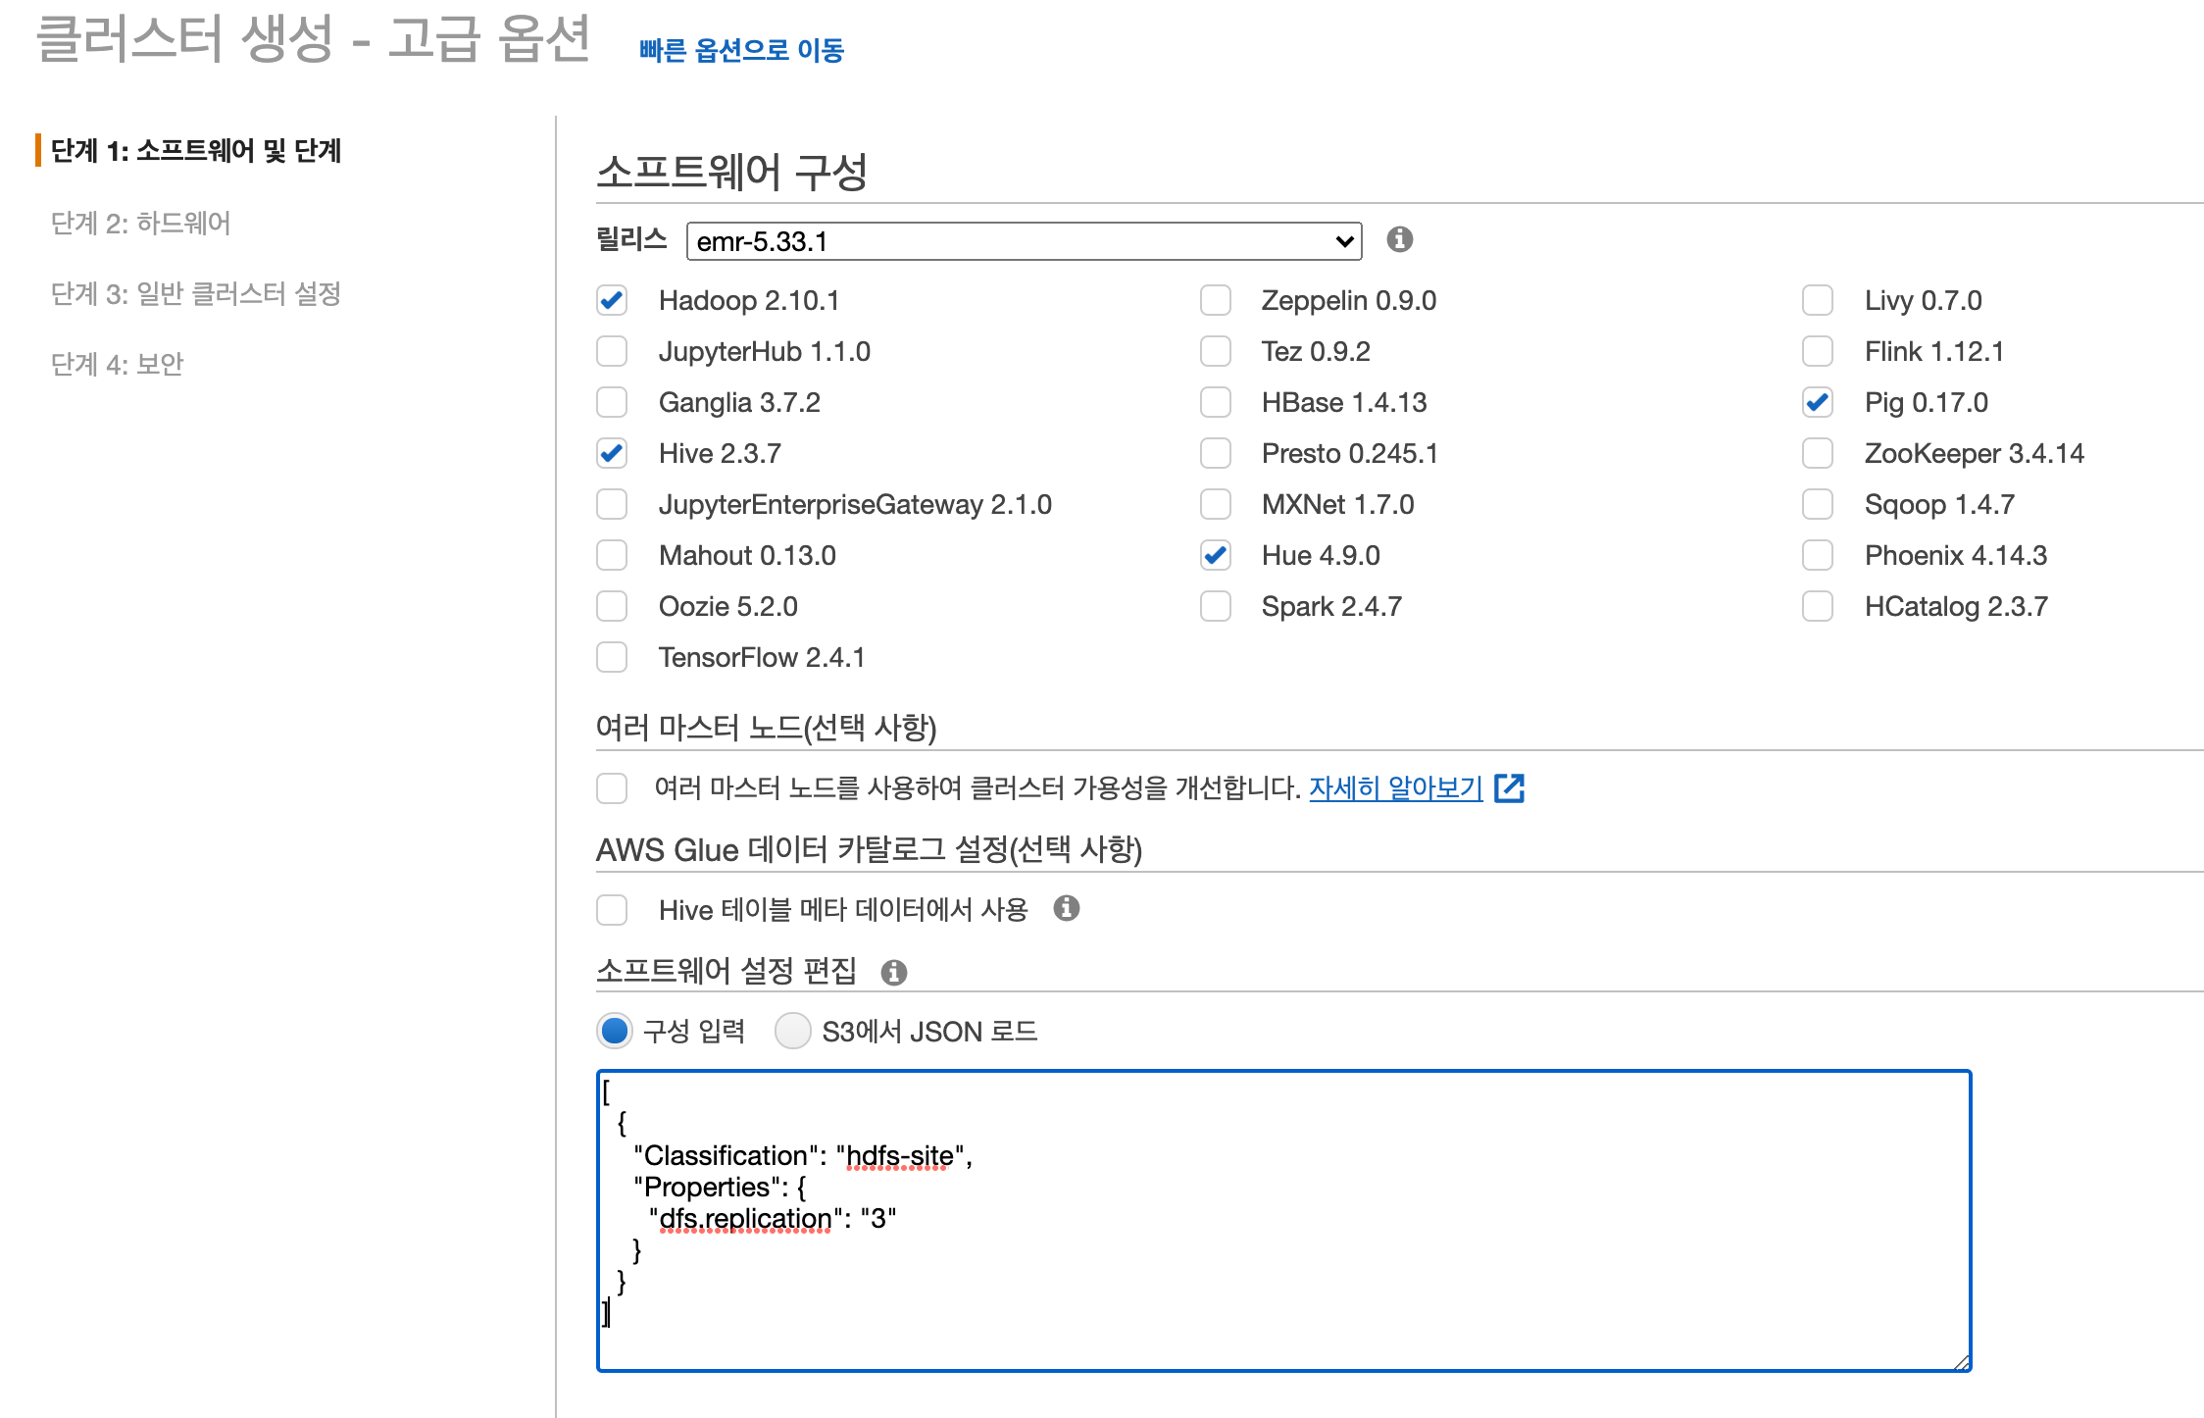Uncheck Hue 4.9.0 application

[x=1216, y=555]
